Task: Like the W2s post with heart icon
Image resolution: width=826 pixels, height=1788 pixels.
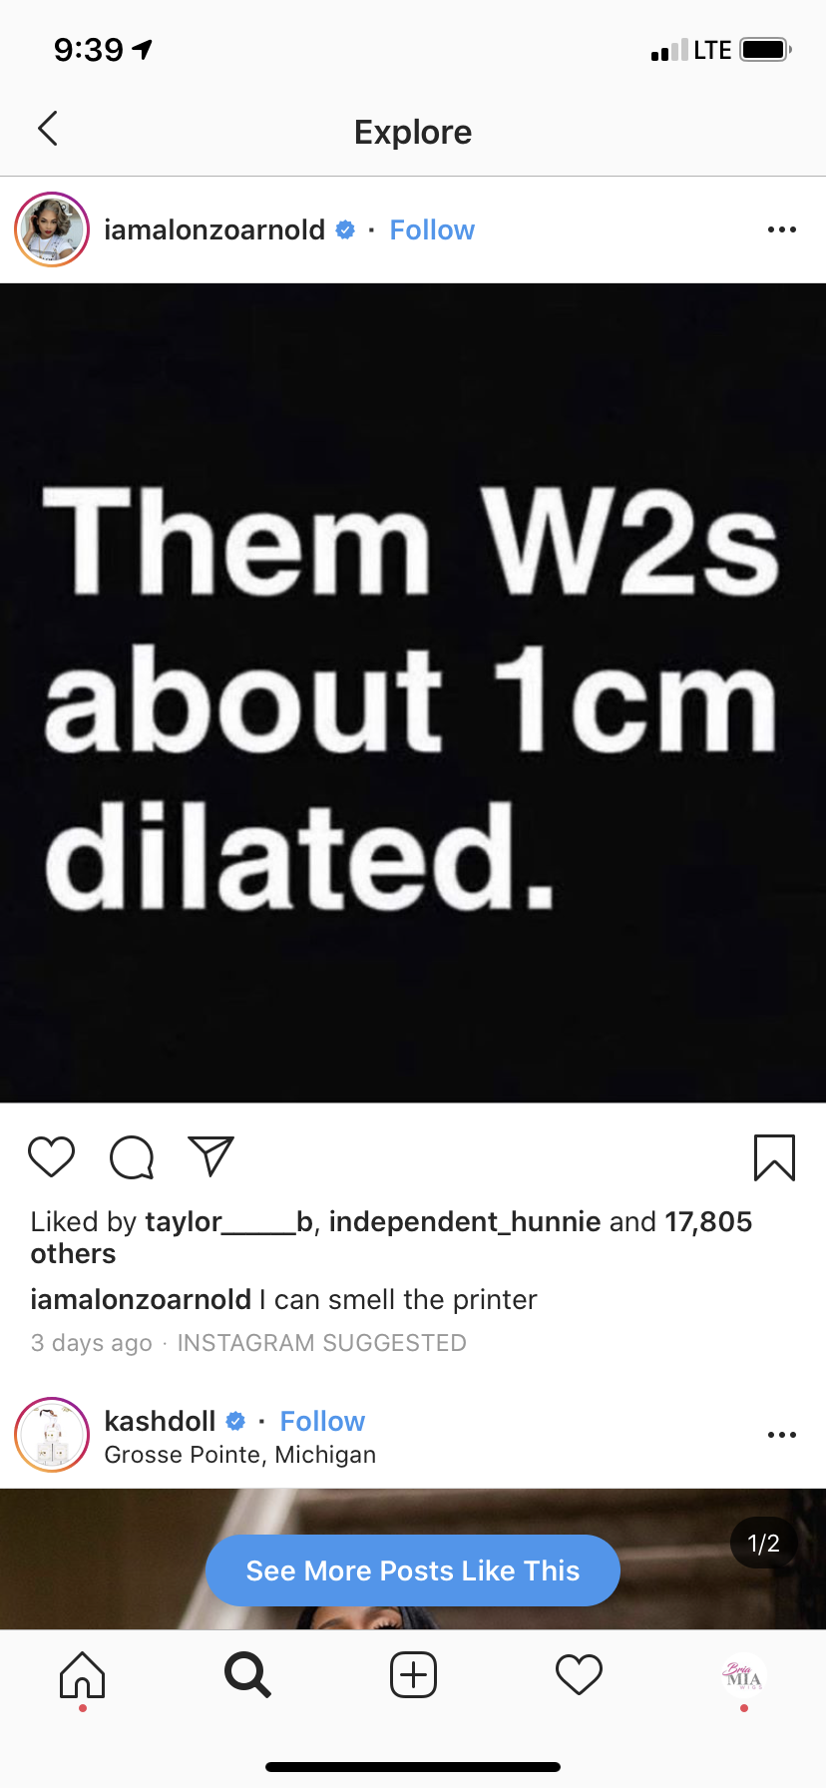Action: coord(52,1157)
